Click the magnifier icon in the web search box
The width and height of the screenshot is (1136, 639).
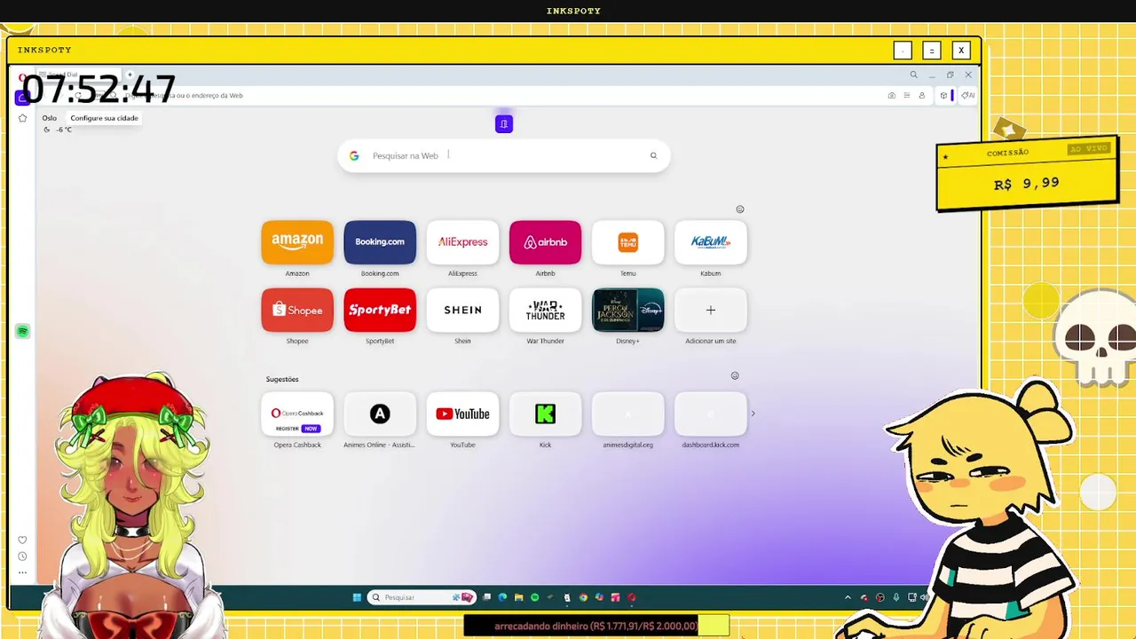click(653, 155)
